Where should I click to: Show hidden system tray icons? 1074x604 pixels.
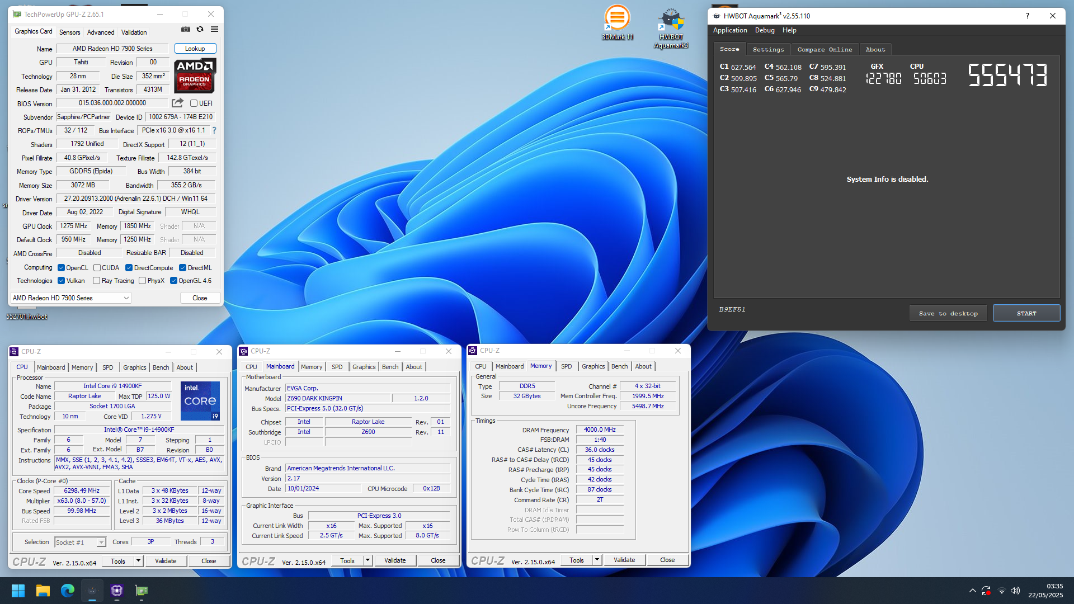point(973,591)
